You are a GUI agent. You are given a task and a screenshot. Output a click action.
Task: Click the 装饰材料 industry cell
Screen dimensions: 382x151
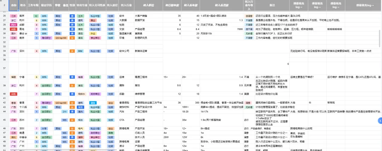pyautogui.click(x=126, y=107)
